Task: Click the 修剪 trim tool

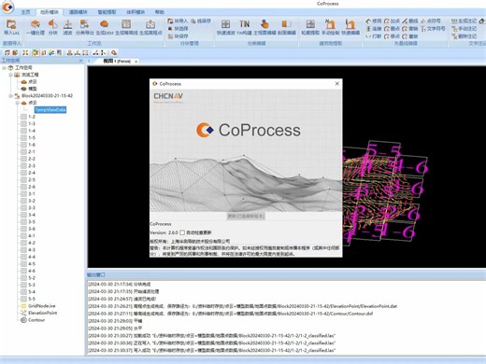Action: click(x=374, y=21)
